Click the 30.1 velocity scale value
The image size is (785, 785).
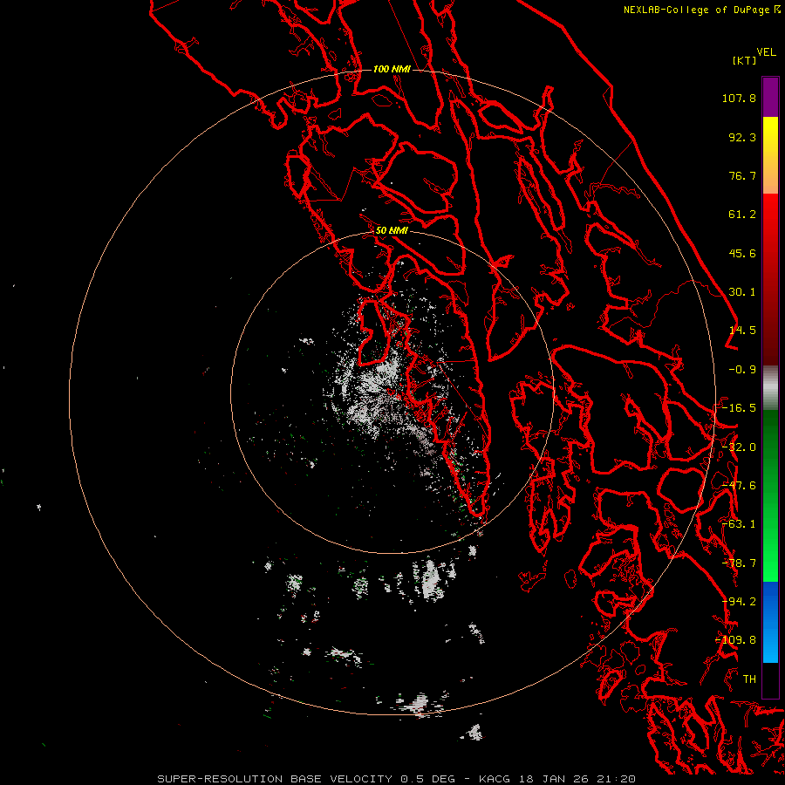point(742,292)
